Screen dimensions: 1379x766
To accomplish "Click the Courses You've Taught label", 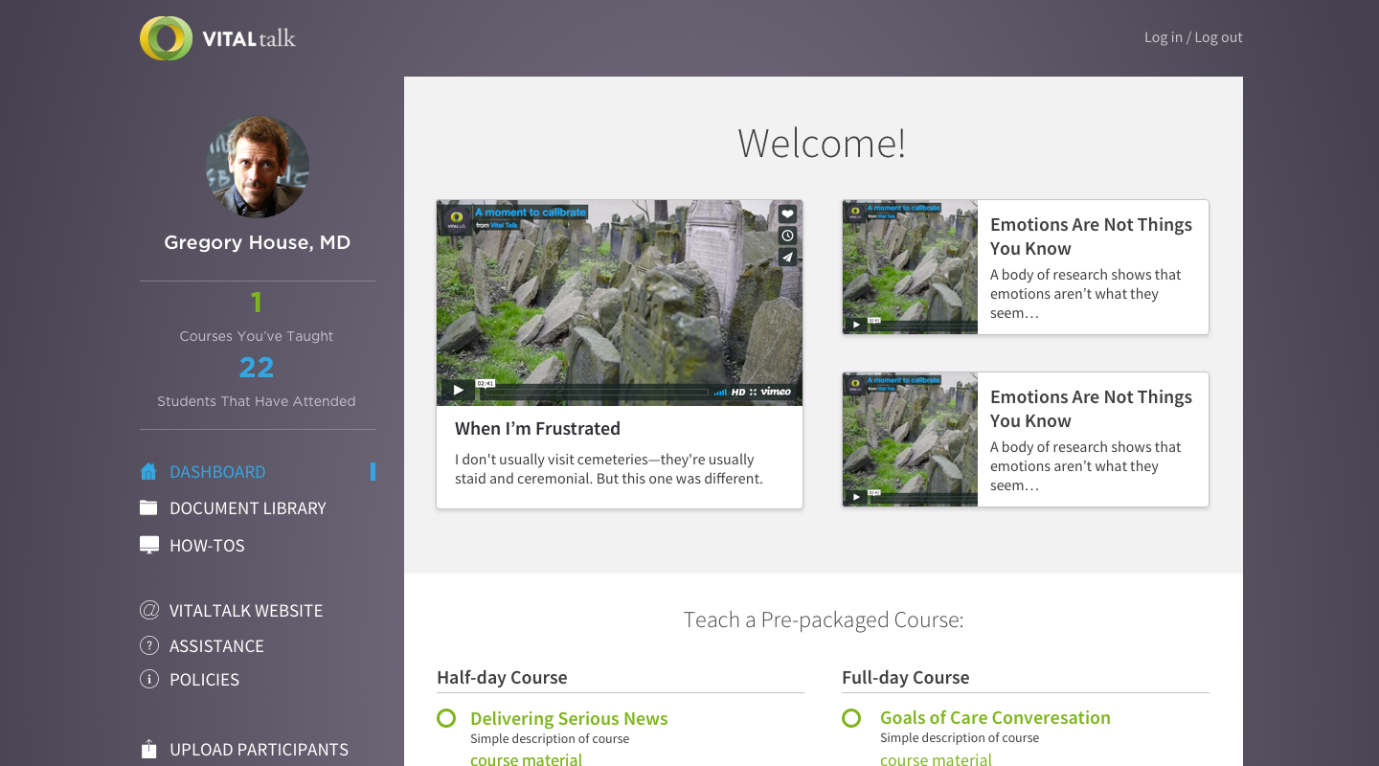I will pyautogui.click(x=257, y=336).
